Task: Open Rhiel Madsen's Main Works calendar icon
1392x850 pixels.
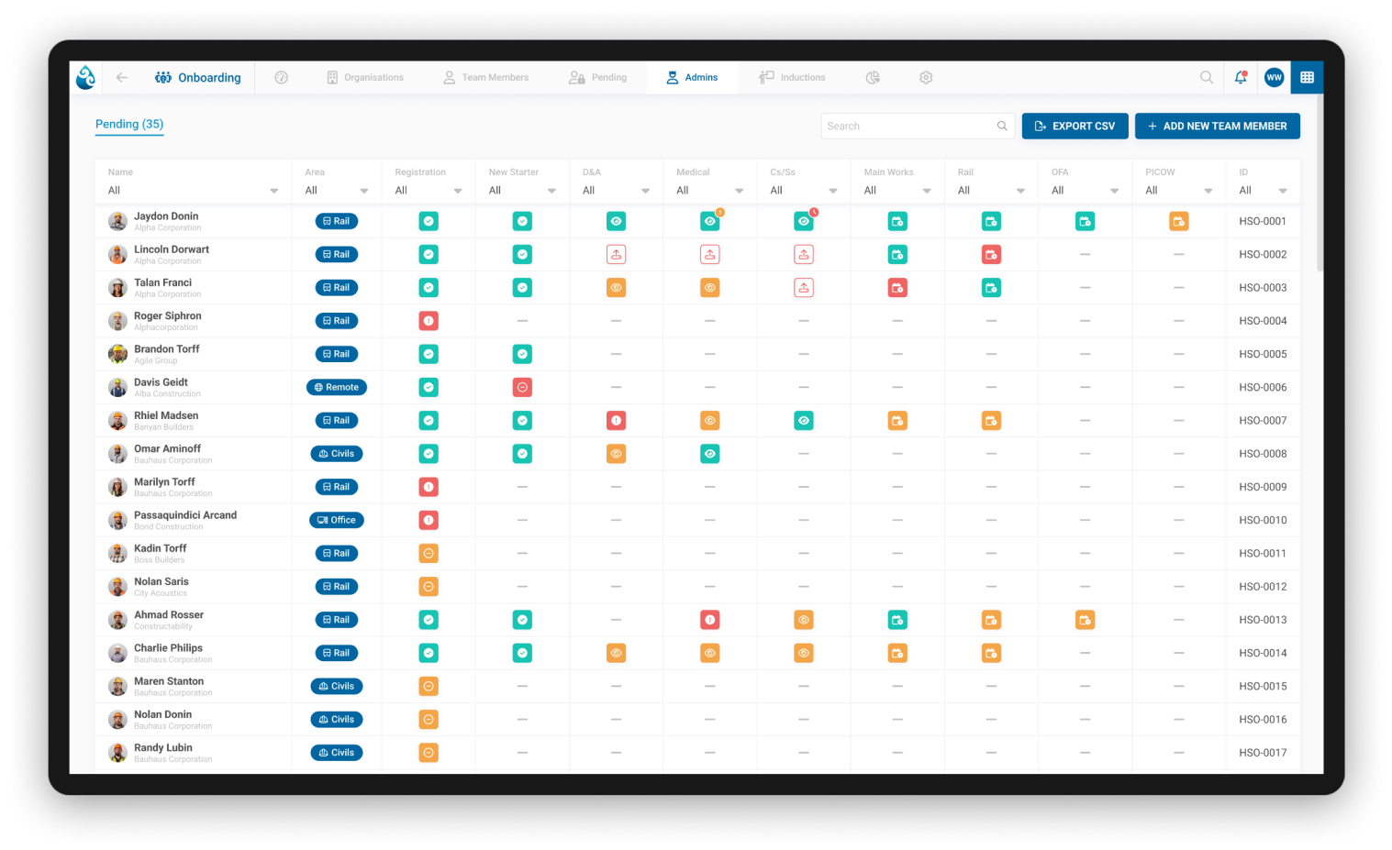Action: click(896, 420)
